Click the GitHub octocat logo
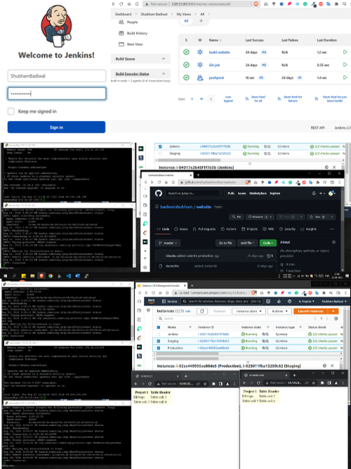 (159, 193)
